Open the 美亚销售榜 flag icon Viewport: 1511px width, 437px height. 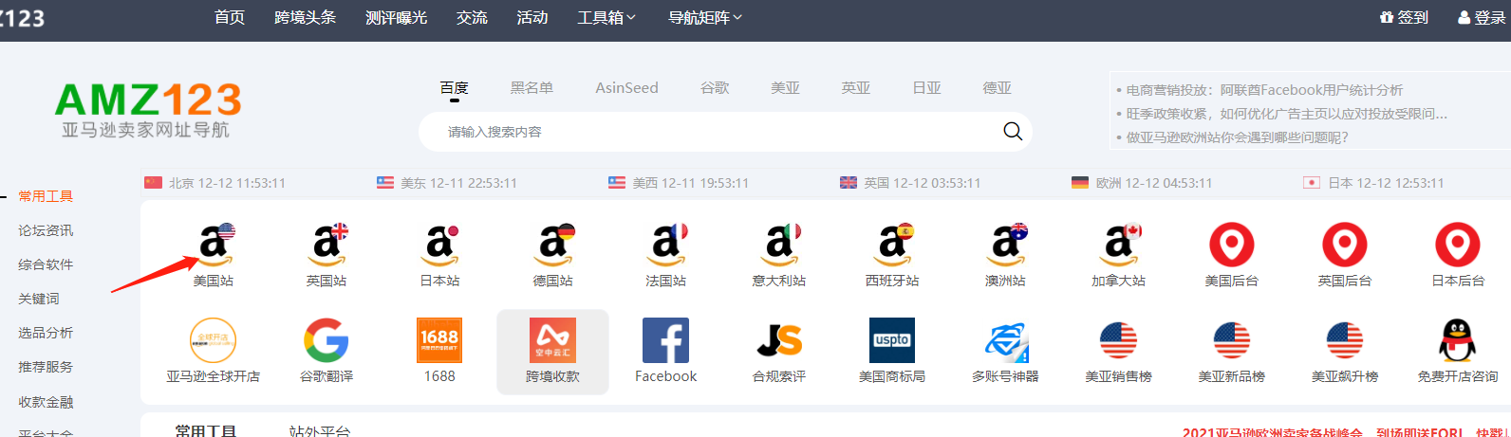1119,340
